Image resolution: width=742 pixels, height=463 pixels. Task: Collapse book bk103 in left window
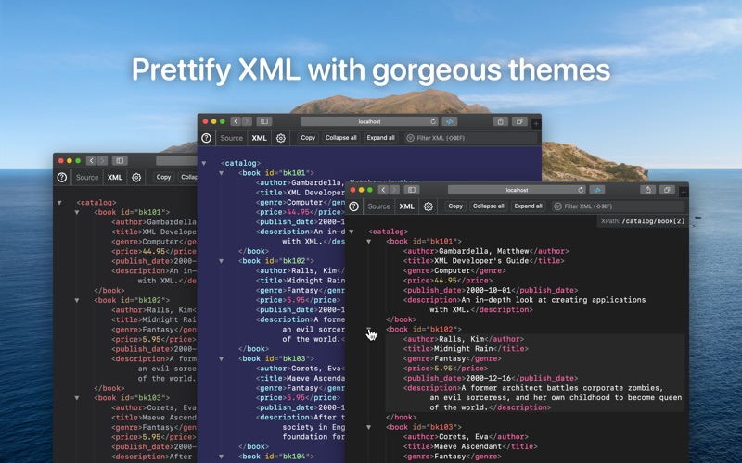(77, 398)
